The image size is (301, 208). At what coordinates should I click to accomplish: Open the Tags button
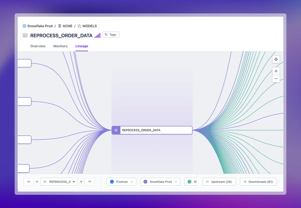coord(111,35)
